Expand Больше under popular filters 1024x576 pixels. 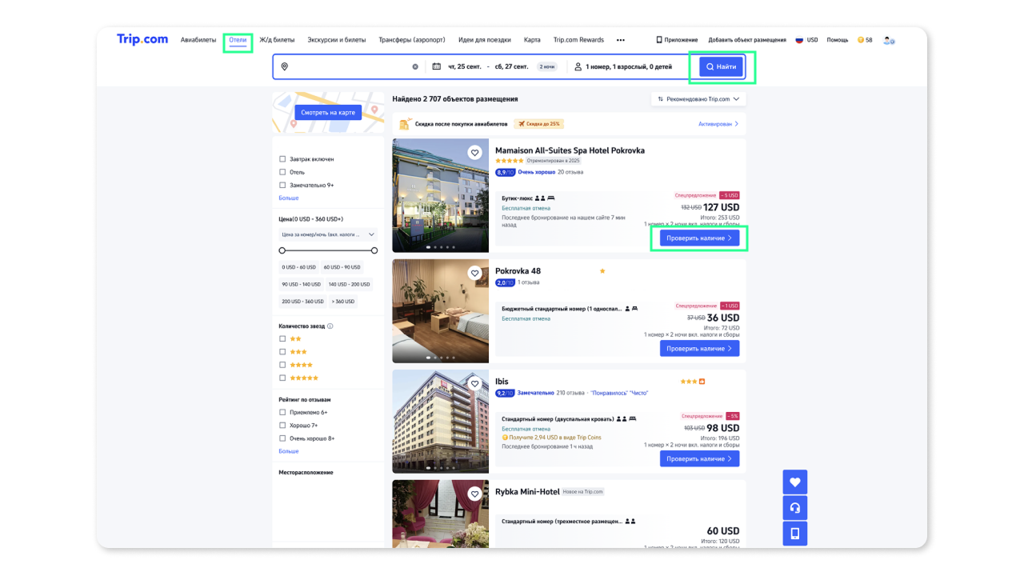289,198
